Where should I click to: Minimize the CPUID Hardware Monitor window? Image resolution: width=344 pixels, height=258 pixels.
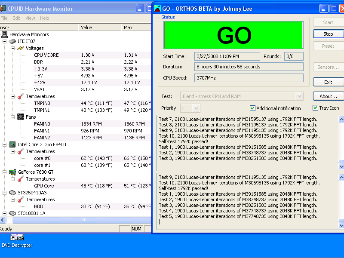140,9
